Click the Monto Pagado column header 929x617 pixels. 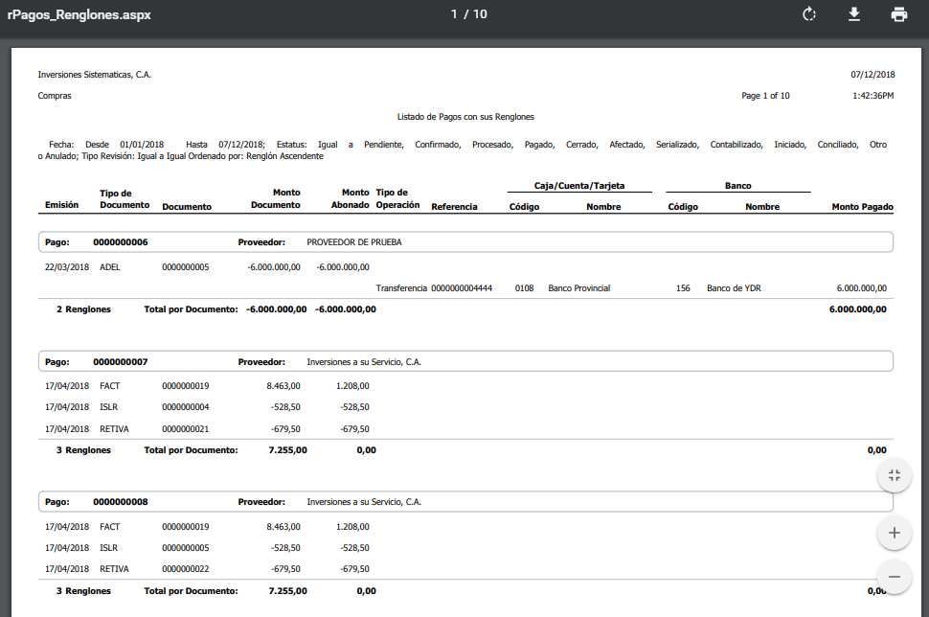(862, 207)
